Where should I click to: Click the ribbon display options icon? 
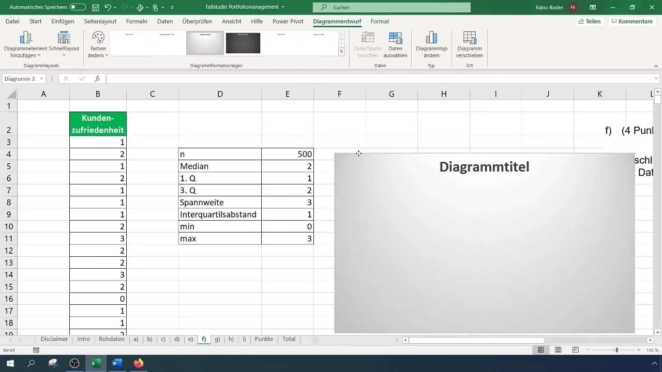[593, 7]
